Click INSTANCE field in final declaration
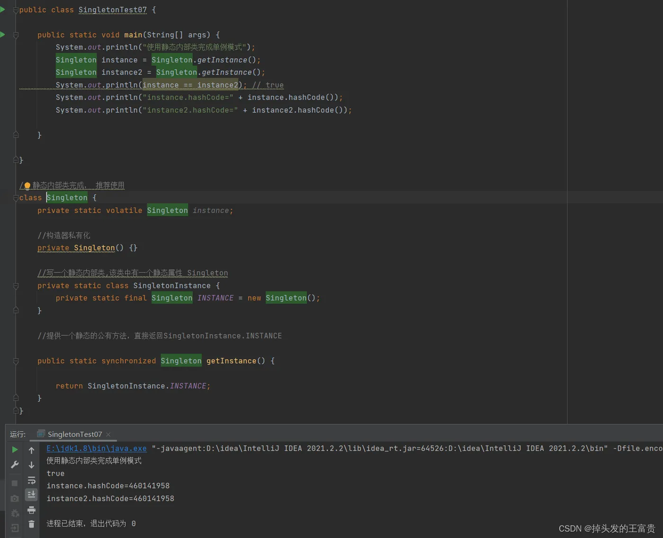Viewport: 663px width, 538px height. coord(215,298)
